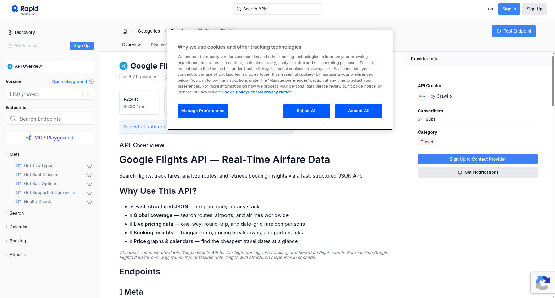The height and width of the screenshot is (298, 555).
Task: Click the info icon beside Get Trip Types
Action: tap(89, 166)
